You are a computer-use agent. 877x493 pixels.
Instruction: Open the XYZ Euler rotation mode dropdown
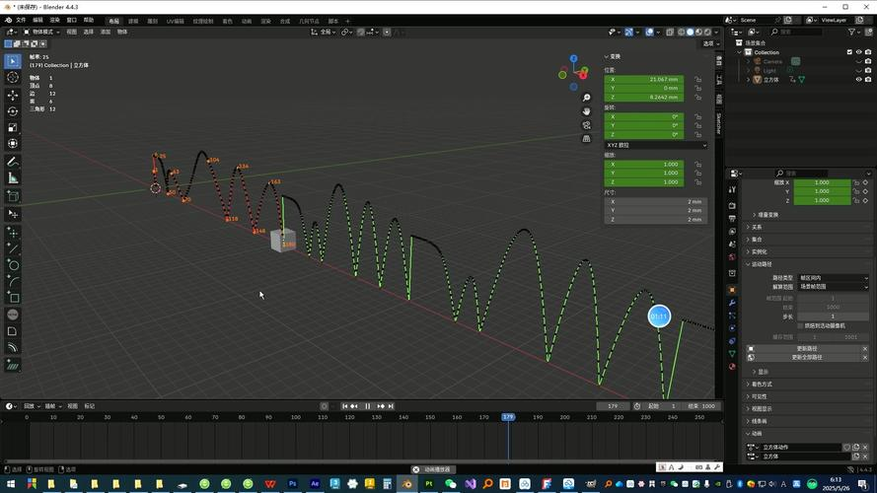pyautogui.click(x=656, y=145)
